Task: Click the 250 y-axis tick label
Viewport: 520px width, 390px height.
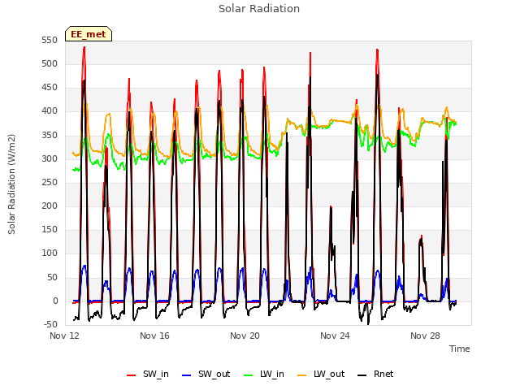Action: pos(50,182)
